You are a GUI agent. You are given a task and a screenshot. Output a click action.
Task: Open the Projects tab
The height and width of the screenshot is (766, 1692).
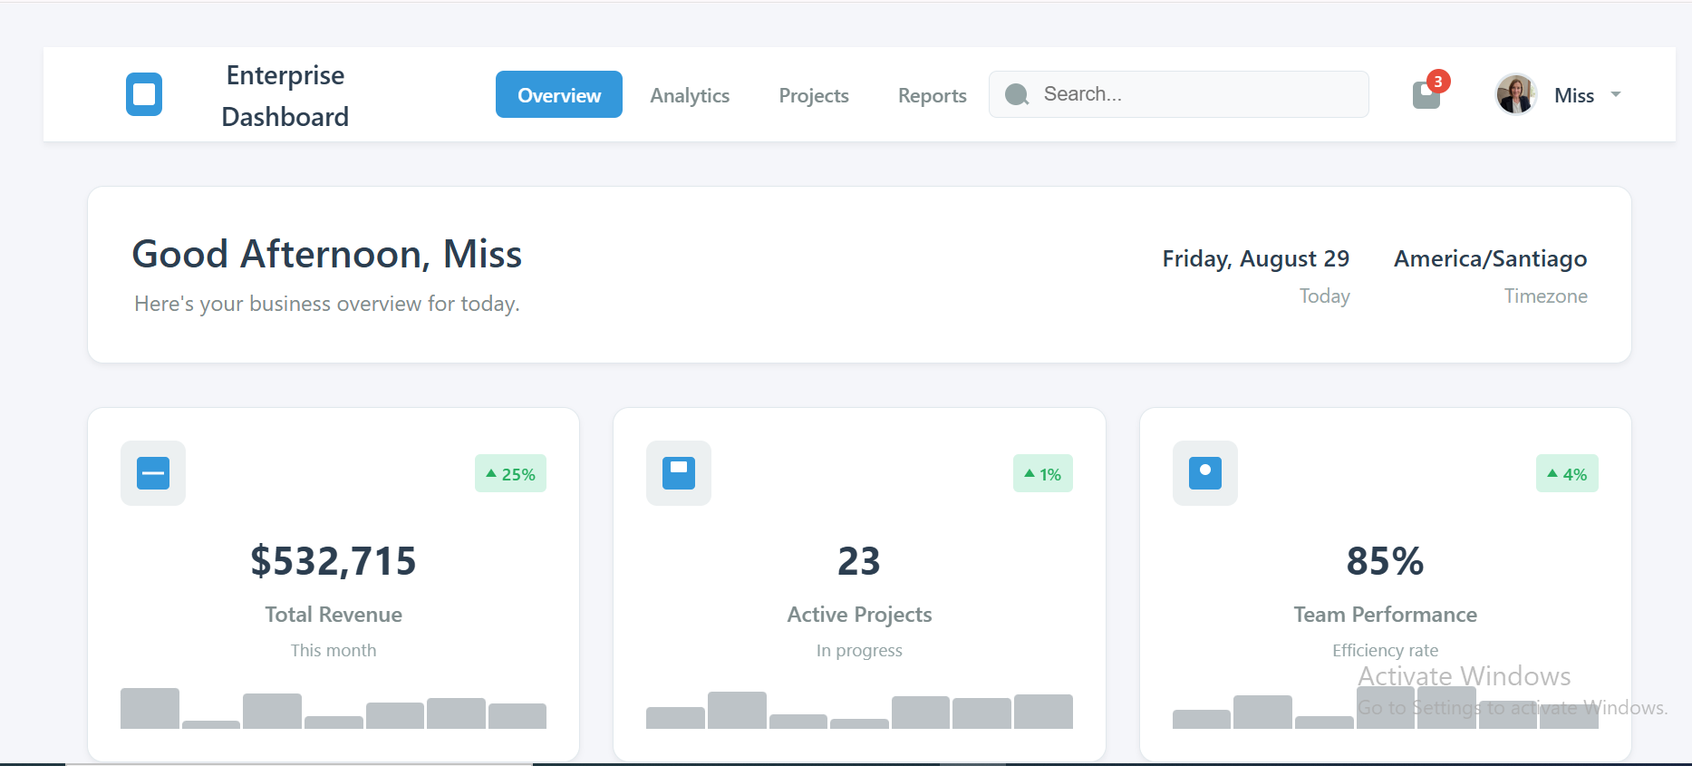[814, 95]
